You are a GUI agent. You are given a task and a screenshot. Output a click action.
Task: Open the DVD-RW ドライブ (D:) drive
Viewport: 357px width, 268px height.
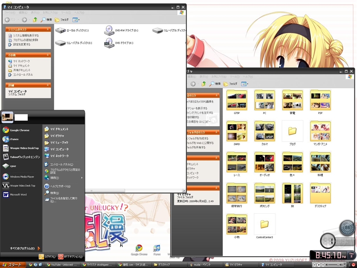pos(109,31)
